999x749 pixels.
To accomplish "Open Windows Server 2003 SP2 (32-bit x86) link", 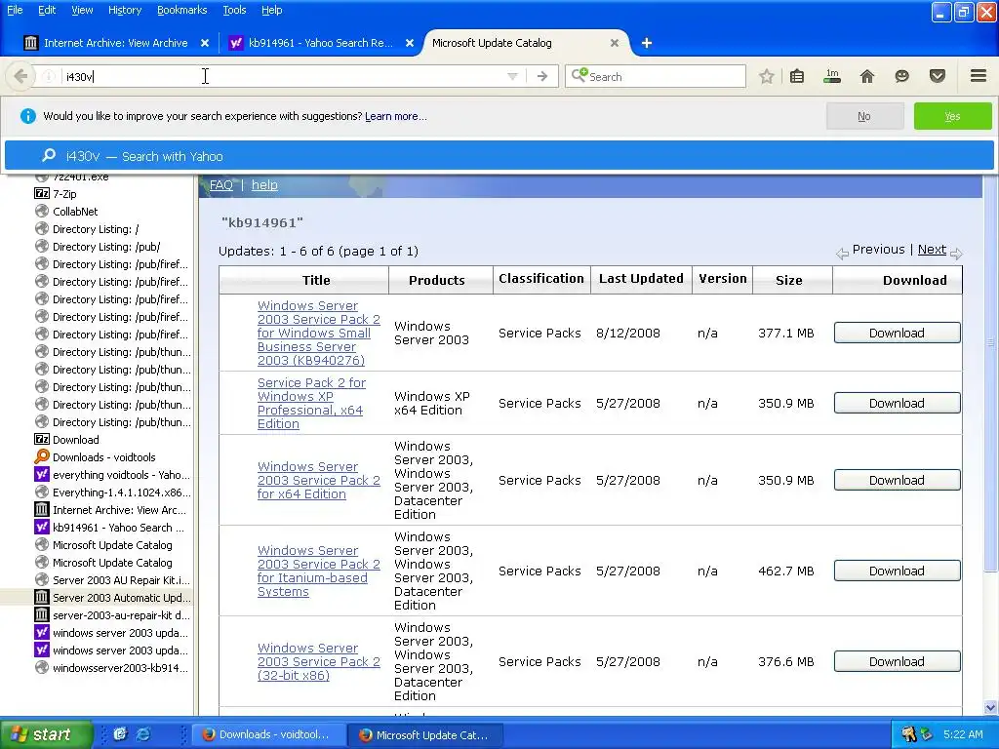I will click(x=319, y=662).
